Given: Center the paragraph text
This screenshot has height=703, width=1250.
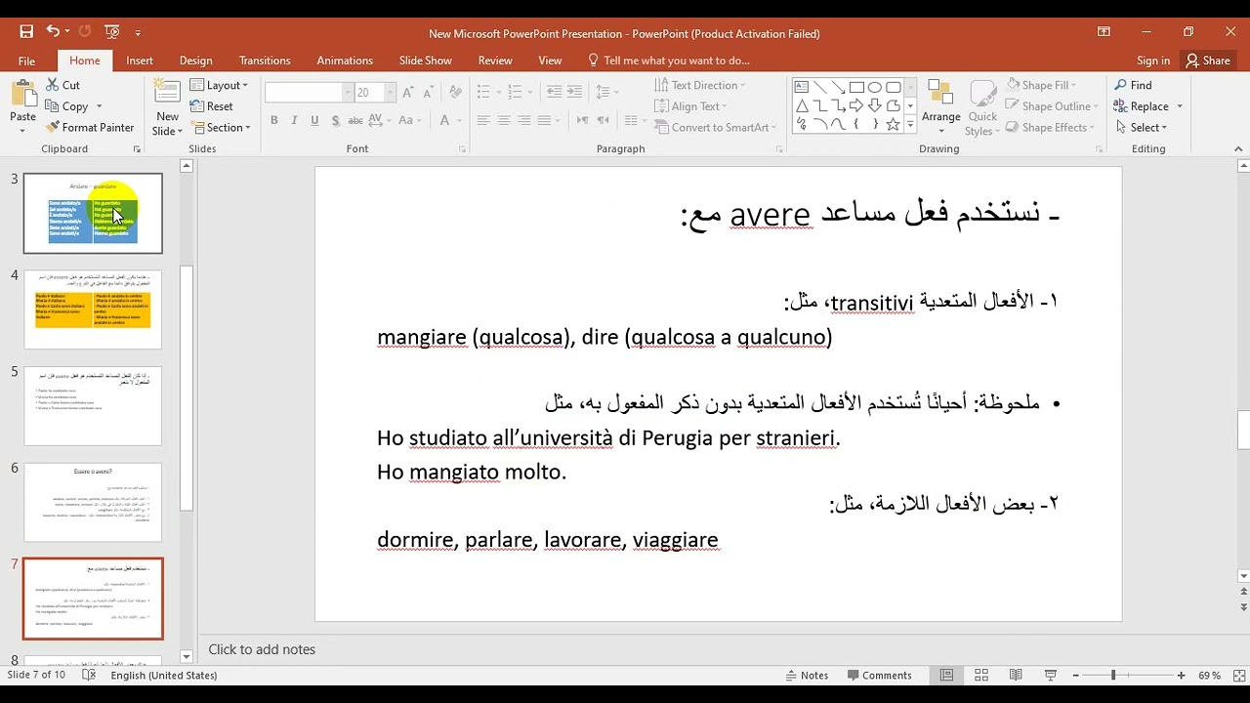Looking at the screenshot, I should point(504,120).
